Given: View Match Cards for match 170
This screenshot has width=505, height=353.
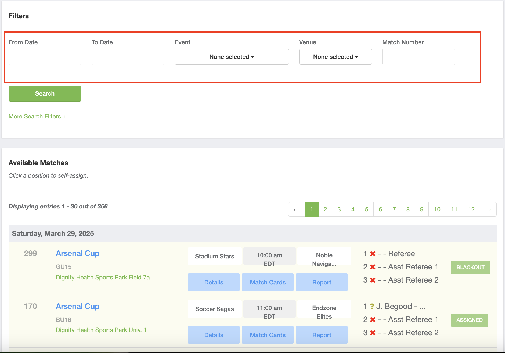Looking at the screenshot, I should [268, 335].
